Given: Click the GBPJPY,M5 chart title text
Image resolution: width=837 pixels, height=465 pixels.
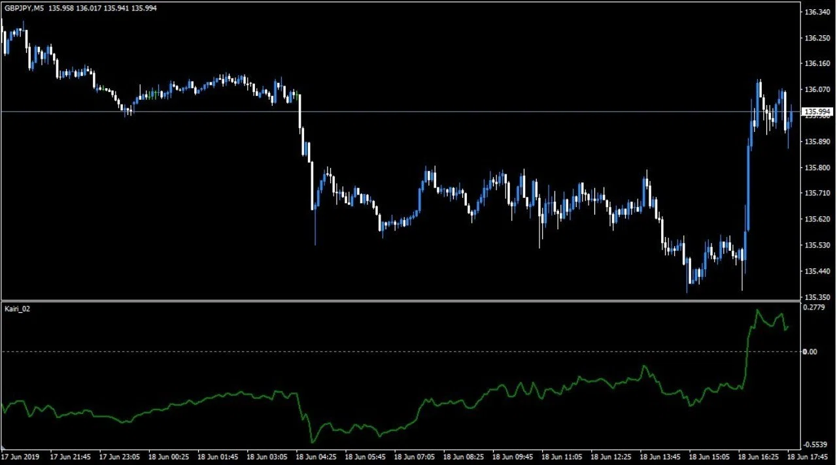Looking at the screenshot, I should [x=25, y=8].
